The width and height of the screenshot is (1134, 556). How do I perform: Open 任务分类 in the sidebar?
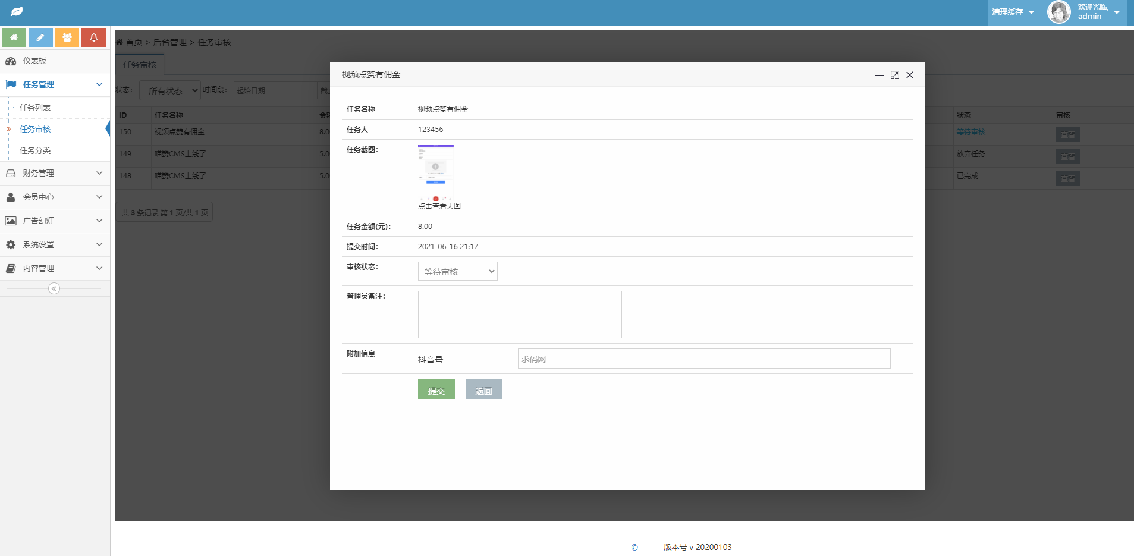click(x=35, y=150)
